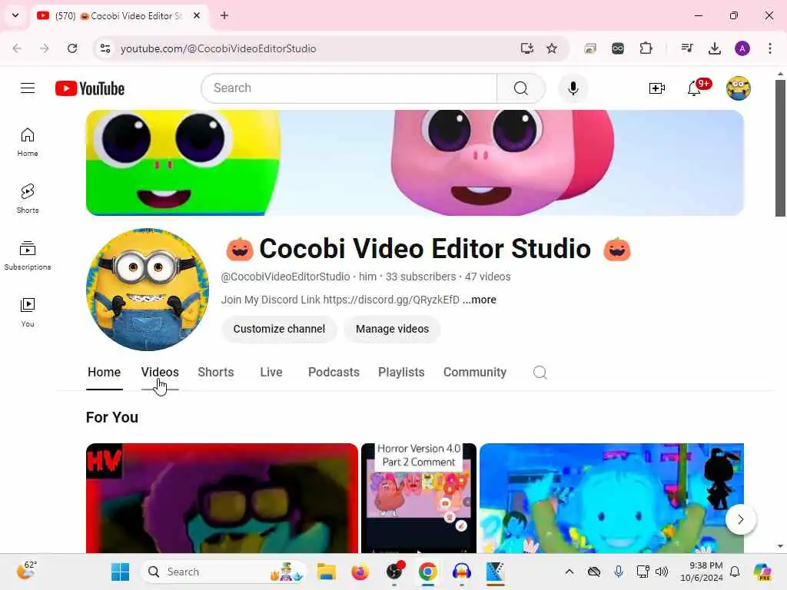
Task: Click Customize channel button
Action: [279, 329]
